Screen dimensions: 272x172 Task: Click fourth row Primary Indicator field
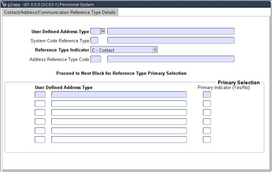[207, 122]
